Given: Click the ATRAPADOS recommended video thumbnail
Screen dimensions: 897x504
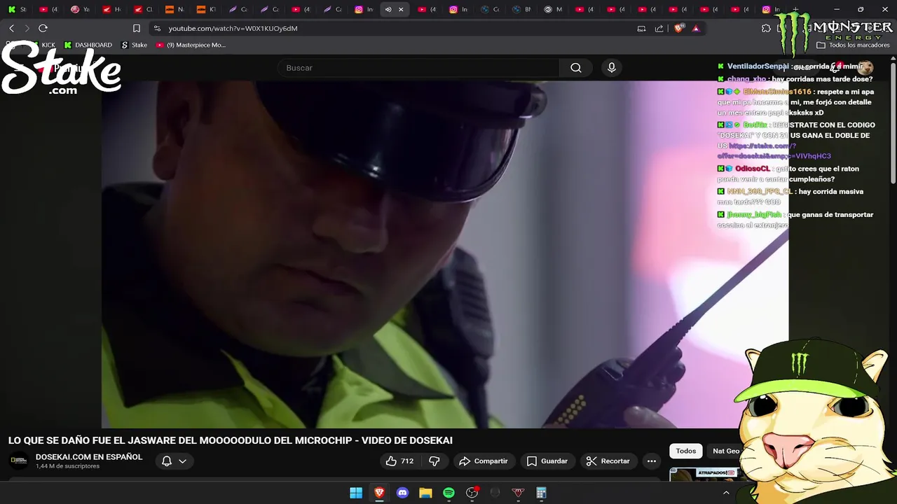Looking at the screenshot, I should tap(704, 474).
